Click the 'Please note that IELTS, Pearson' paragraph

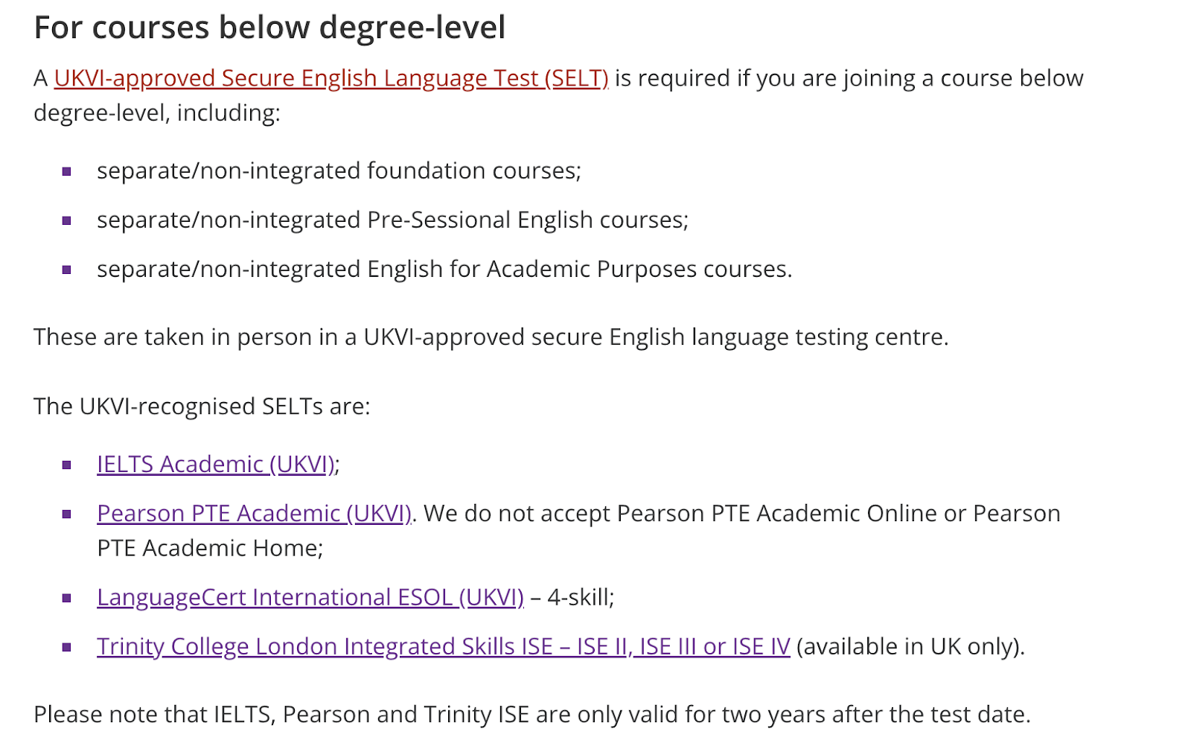tap(532, 714)
